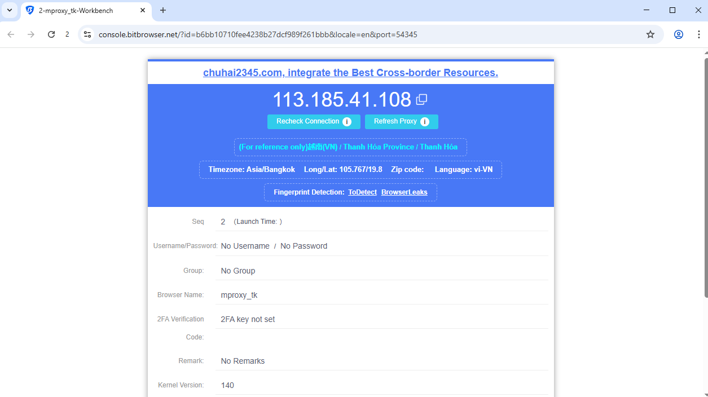Reload the page
The image size is (708, 397).
tap(51, 34)
